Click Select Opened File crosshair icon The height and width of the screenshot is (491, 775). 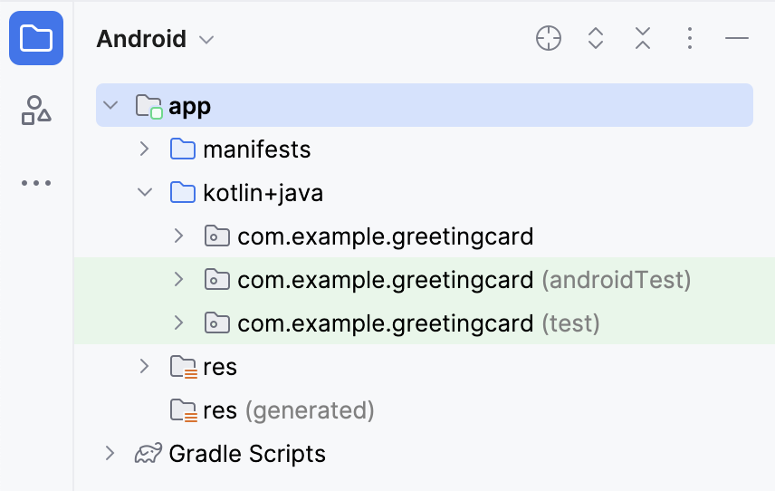click(549, 38)
